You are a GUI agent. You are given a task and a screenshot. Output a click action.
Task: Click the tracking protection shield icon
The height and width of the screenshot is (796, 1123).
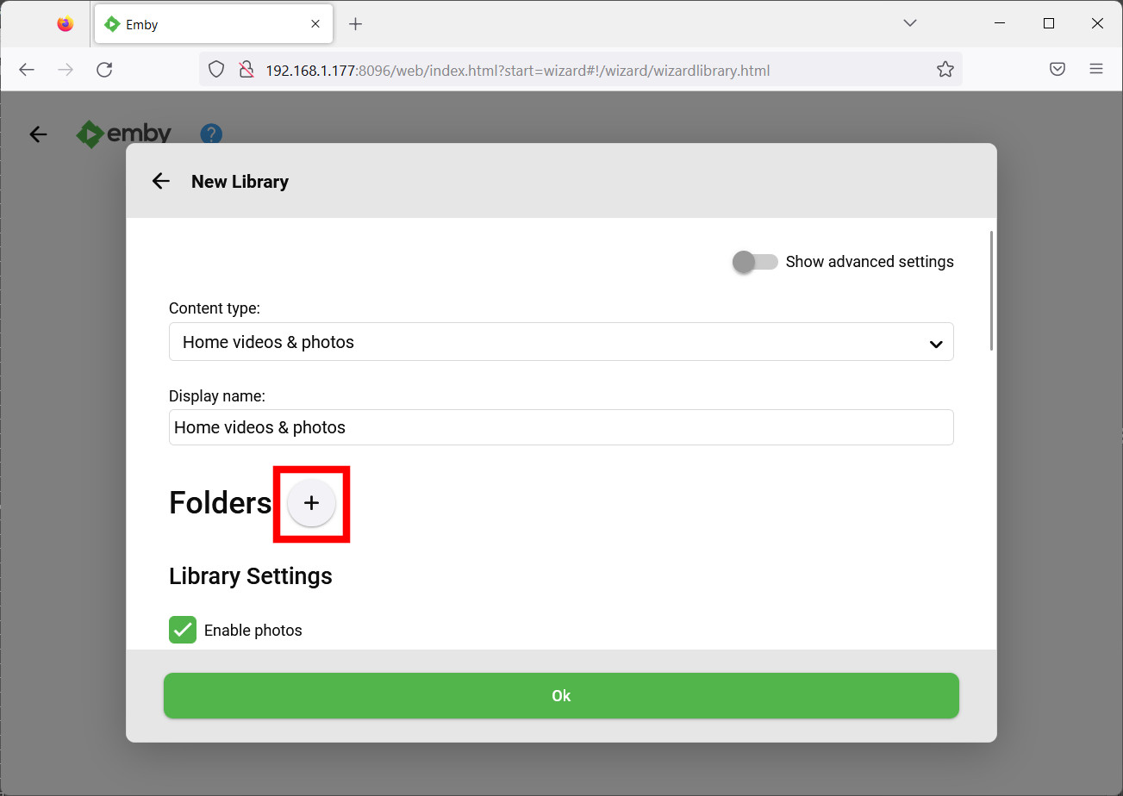[216, 70]
